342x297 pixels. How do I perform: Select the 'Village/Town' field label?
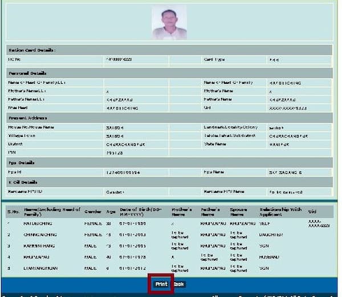pyautogui.click(x=22, y=136)
